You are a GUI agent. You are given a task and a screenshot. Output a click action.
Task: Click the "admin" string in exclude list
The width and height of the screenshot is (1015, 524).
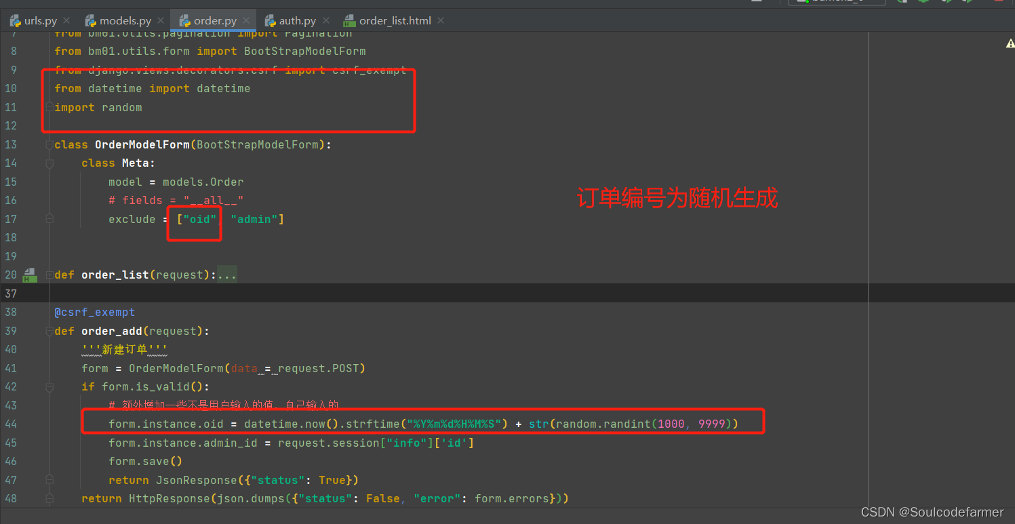point(254,219)
